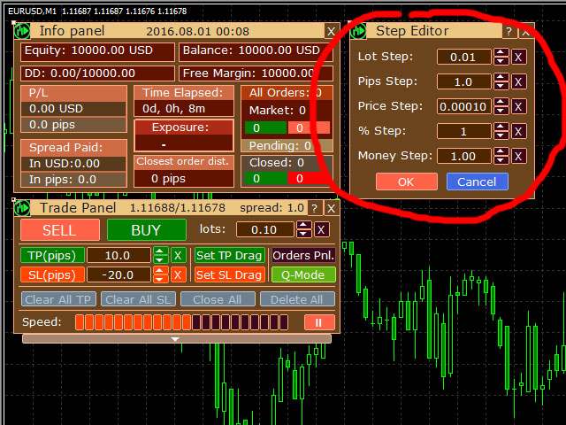Open Trade Panel help question mark
The width and height of the screenshot is (566, 425).
tap(315, 209)
